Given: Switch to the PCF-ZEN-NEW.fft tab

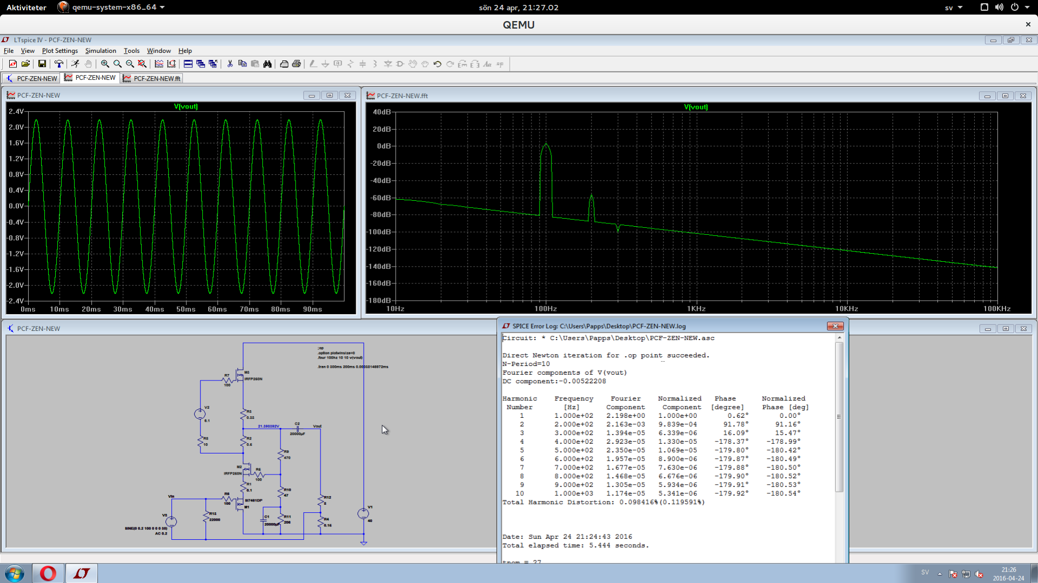Looking at the screenshot, I should click(151, 78).
